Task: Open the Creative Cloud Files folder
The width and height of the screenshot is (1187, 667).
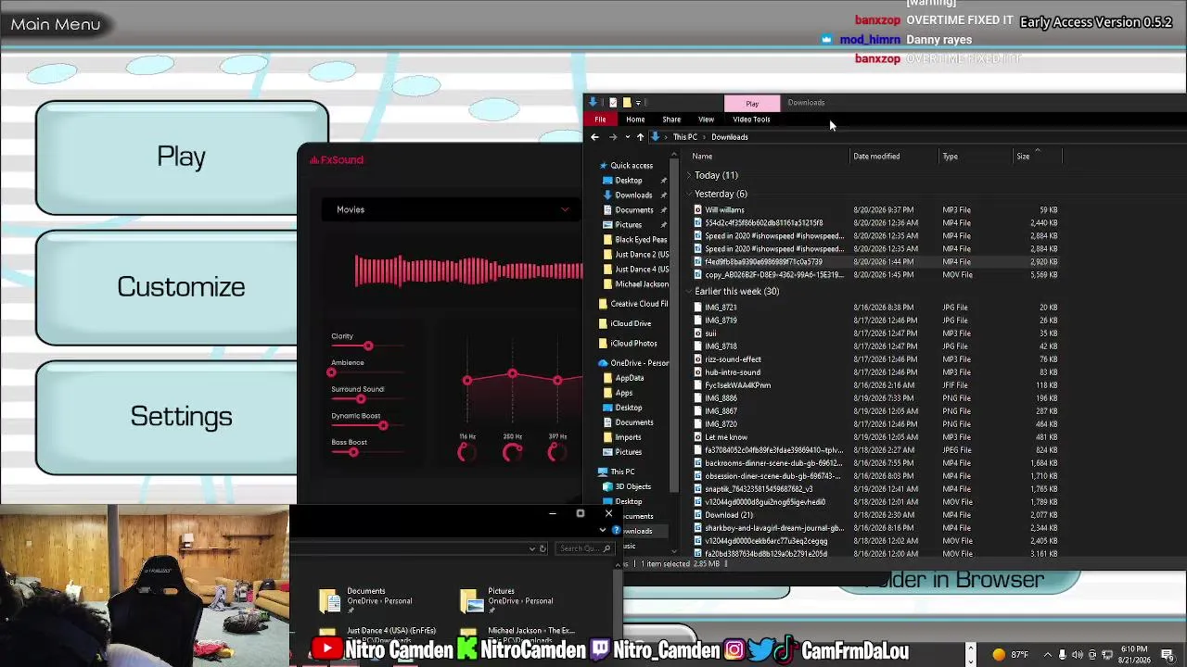Action: click(634, 304)
